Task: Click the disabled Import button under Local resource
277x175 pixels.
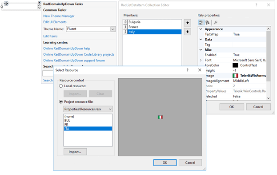Action: [x=75, y=94]
